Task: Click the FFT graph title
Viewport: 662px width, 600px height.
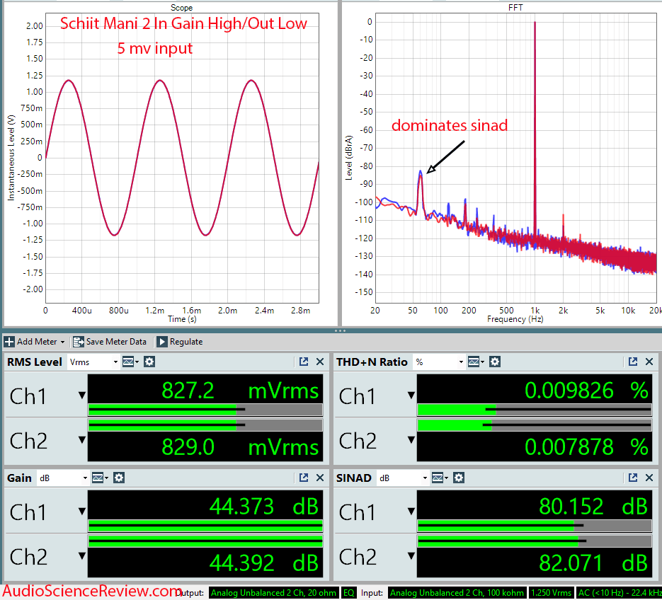Action: tap(515, 8)
